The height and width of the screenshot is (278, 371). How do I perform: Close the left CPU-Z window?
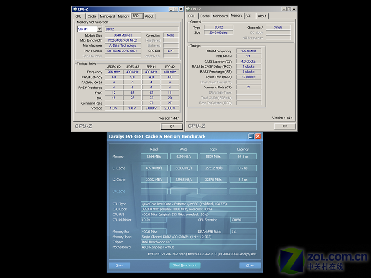point(181,9)
